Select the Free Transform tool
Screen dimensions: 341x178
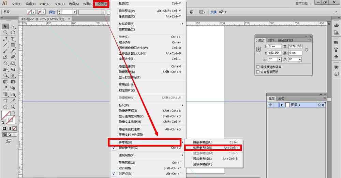point(13,69)
